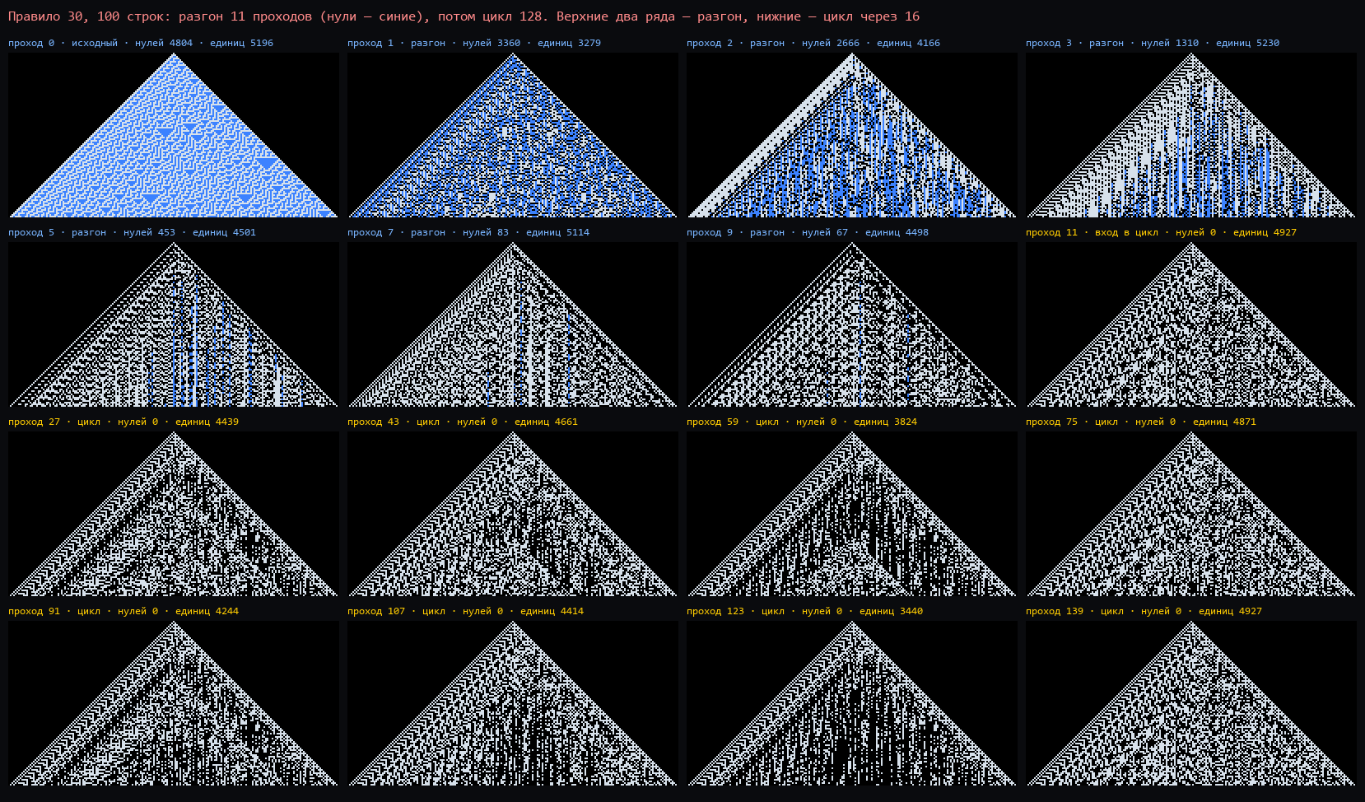1365x802 pixels.
Task: Open the triangle image for проход 11
Action: pyautogui.click(x=1191, y=324)
